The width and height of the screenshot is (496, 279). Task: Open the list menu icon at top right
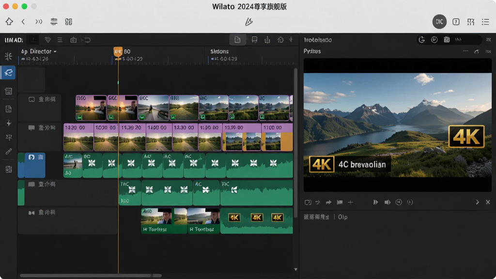[x=485, y=21]
